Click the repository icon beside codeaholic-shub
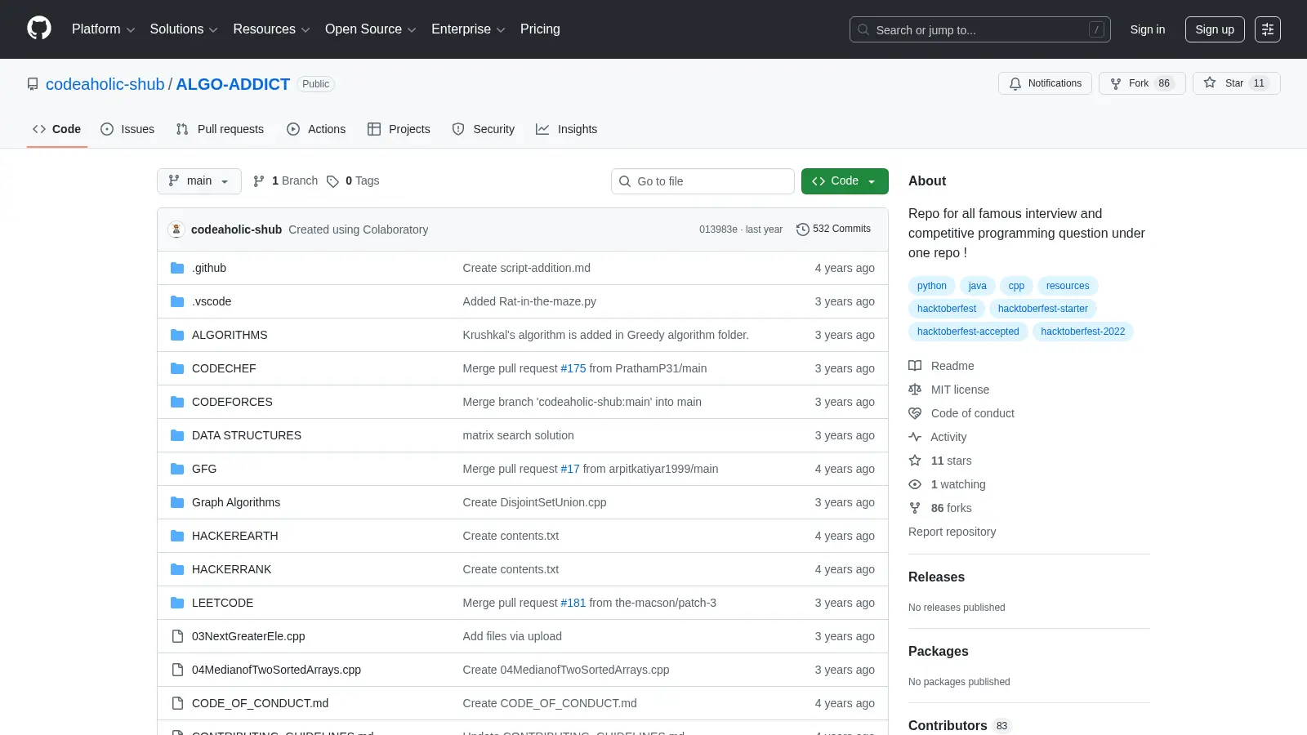 33,84
